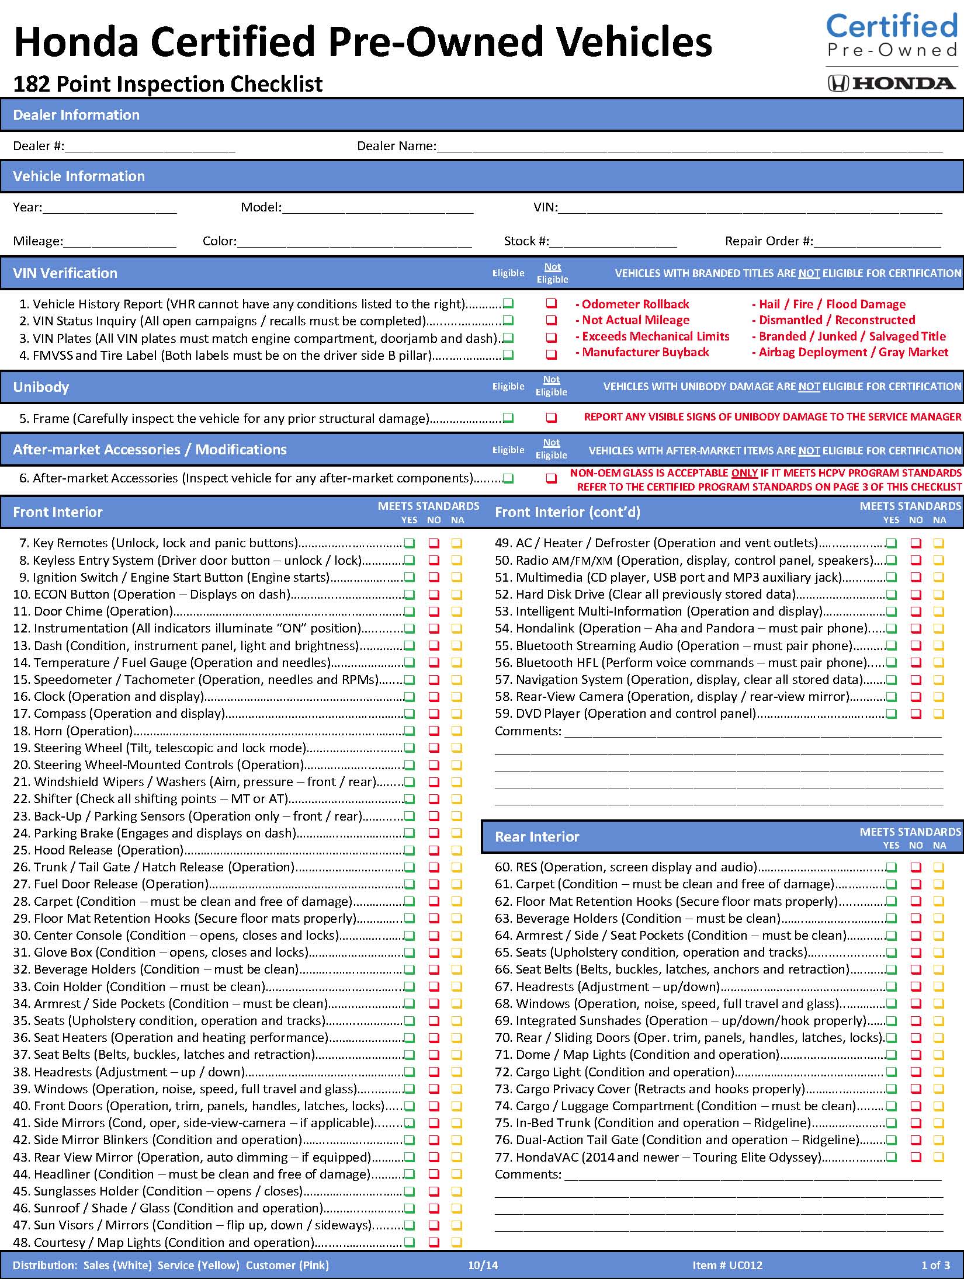Click the Stock # blank field

[x=613, y=241]
